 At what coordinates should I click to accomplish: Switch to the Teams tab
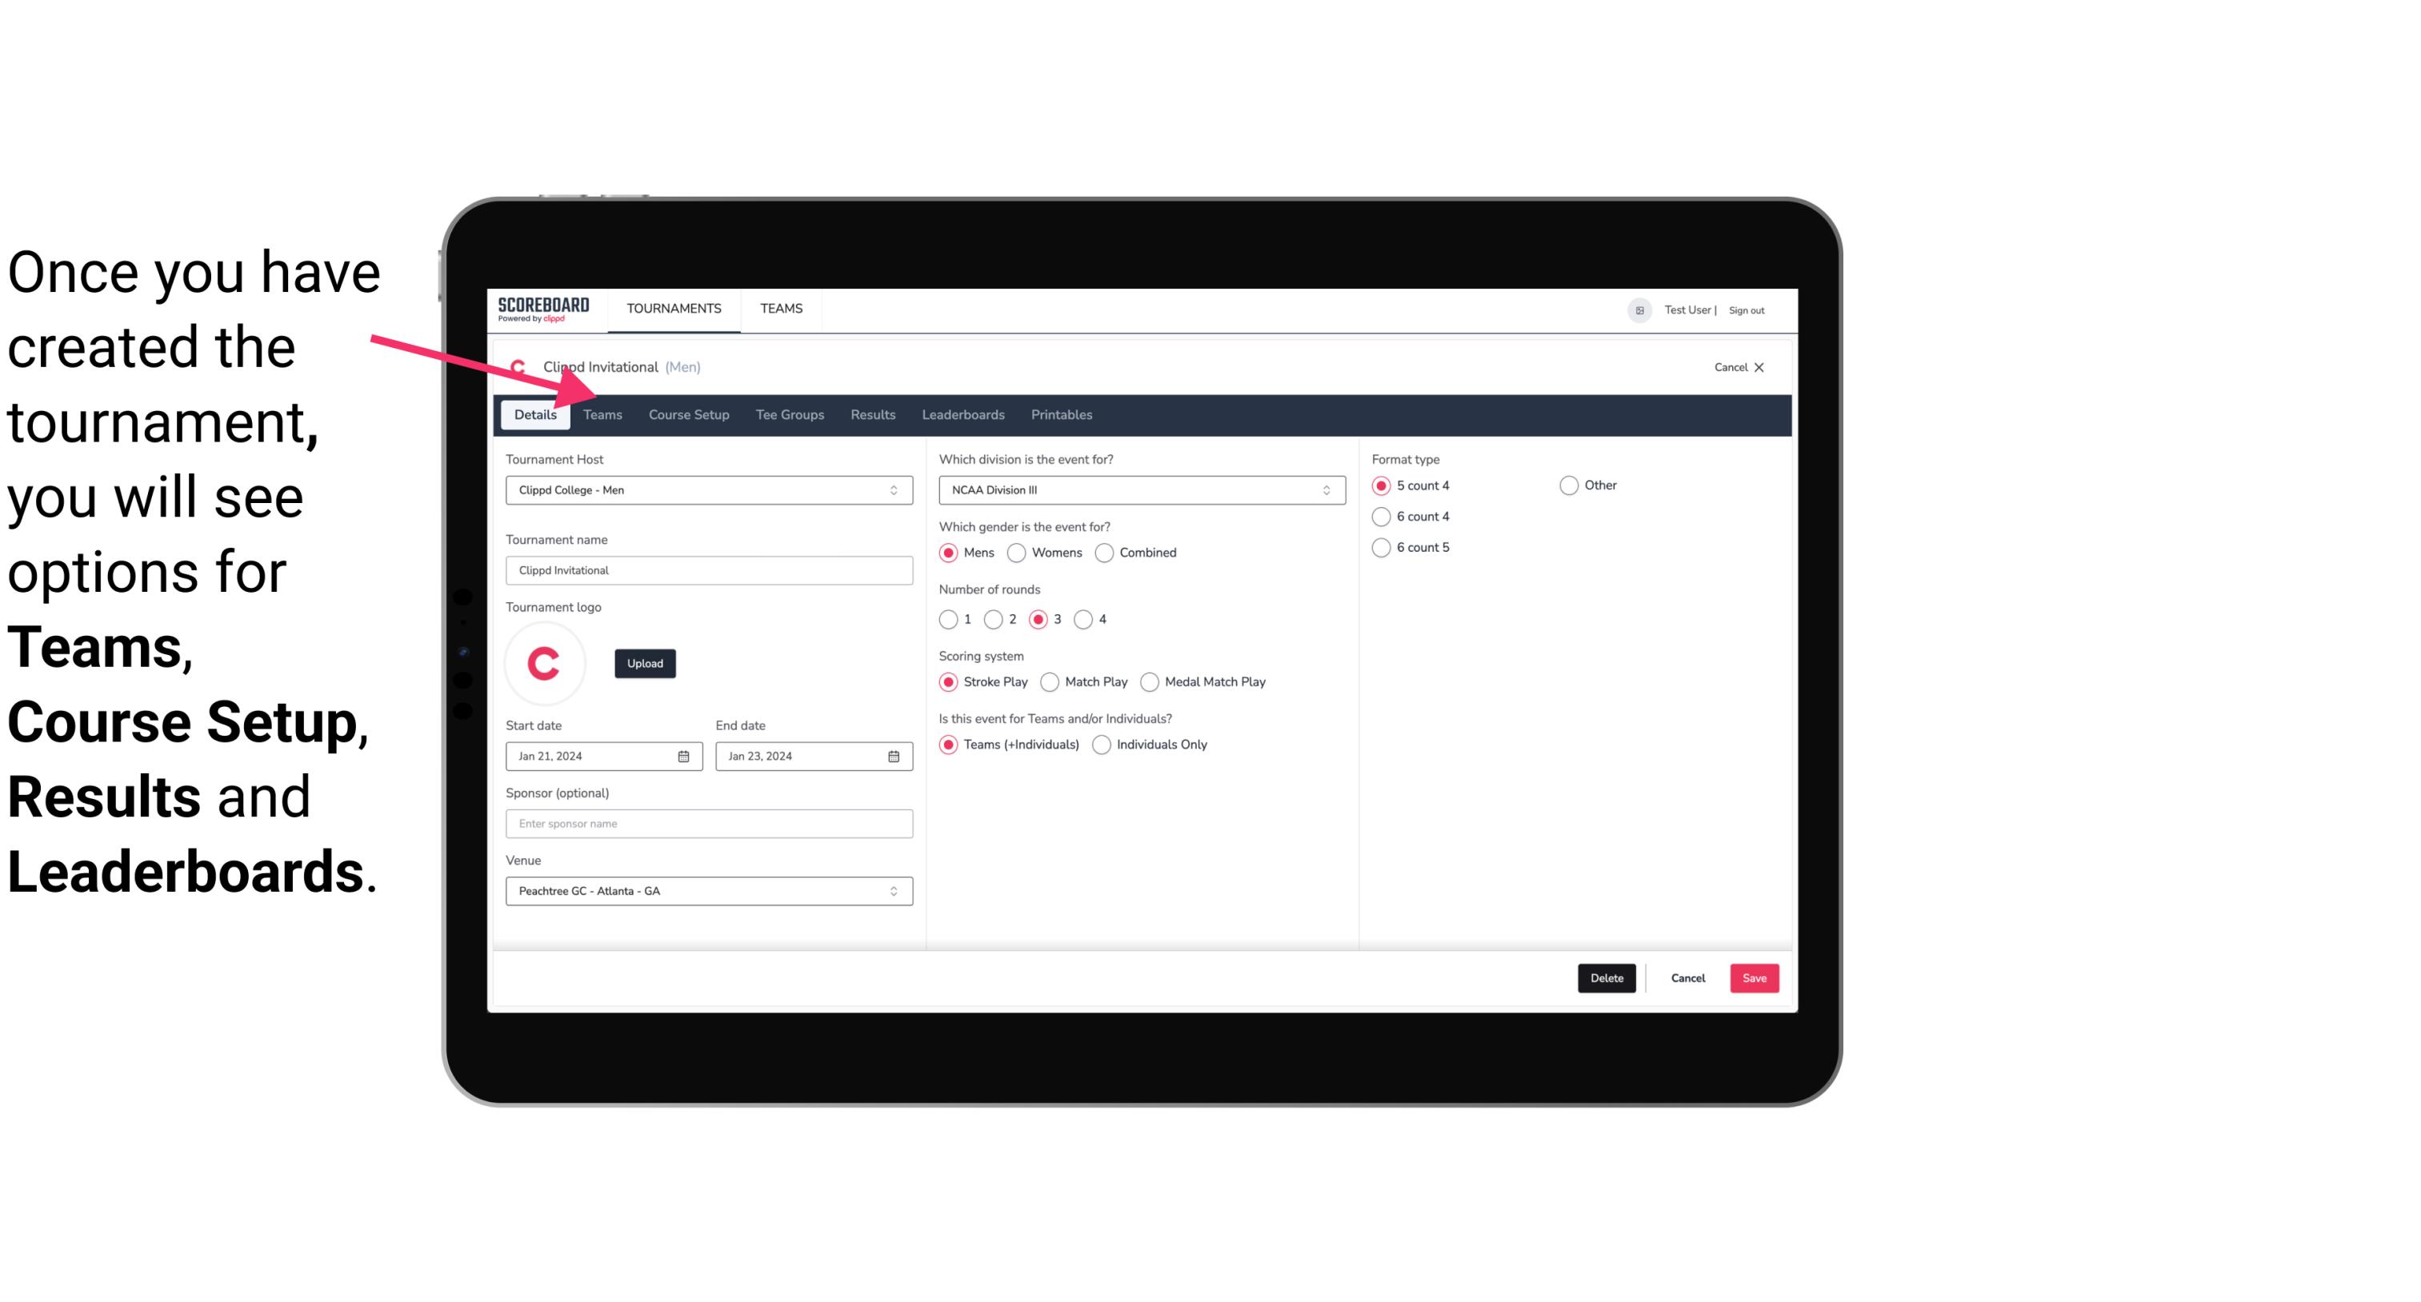point(601,413)
